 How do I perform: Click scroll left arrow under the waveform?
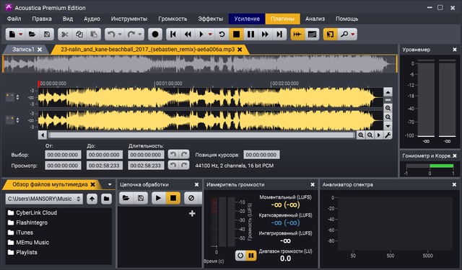pyautogui.click(x=43, y=135)
